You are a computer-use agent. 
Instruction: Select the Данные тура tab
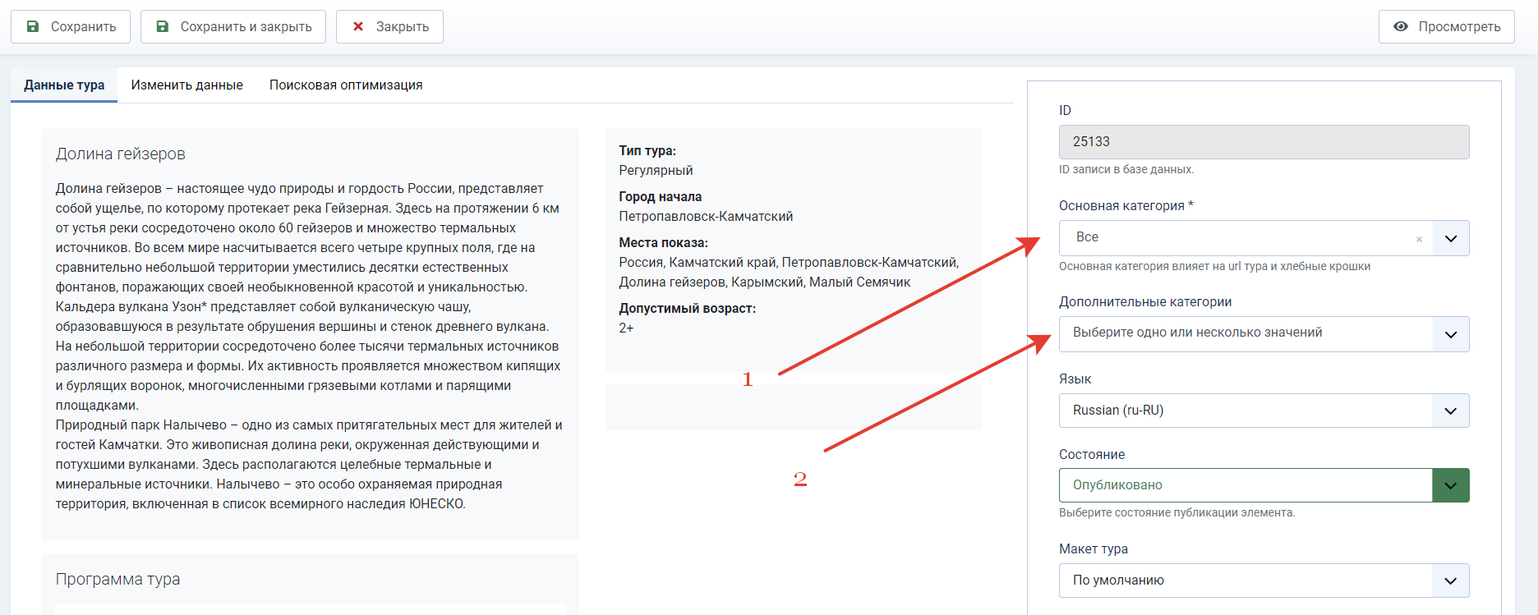tap(64, 85)
